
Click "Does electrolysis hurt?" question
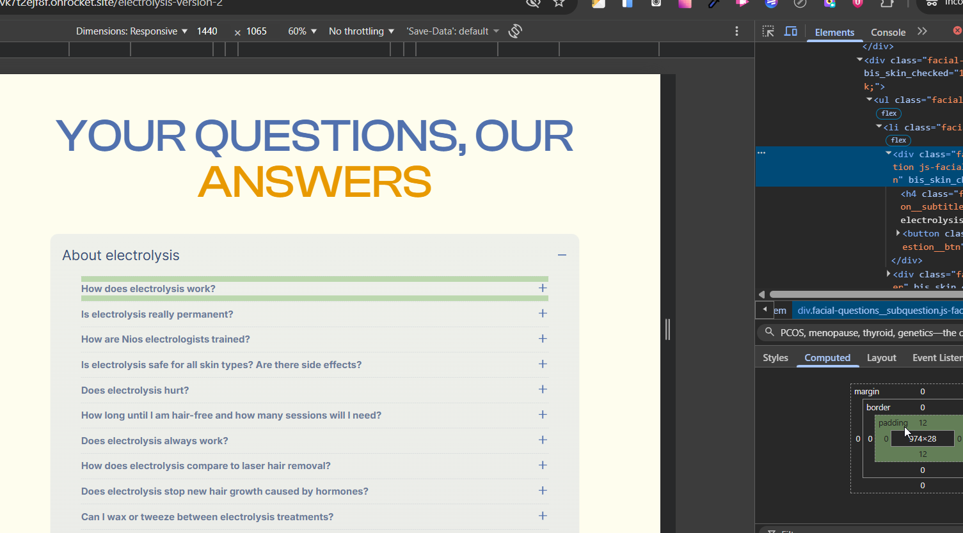click(x=135, y=390)
